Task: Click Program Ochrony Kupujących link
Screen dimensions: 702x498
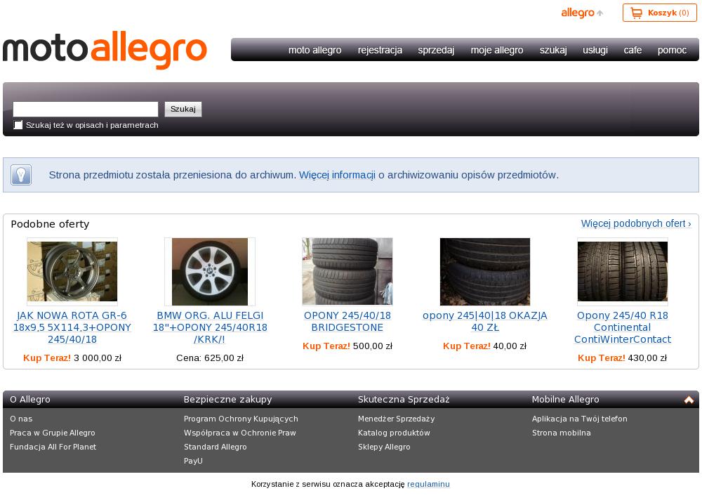Action: [241, 419]
